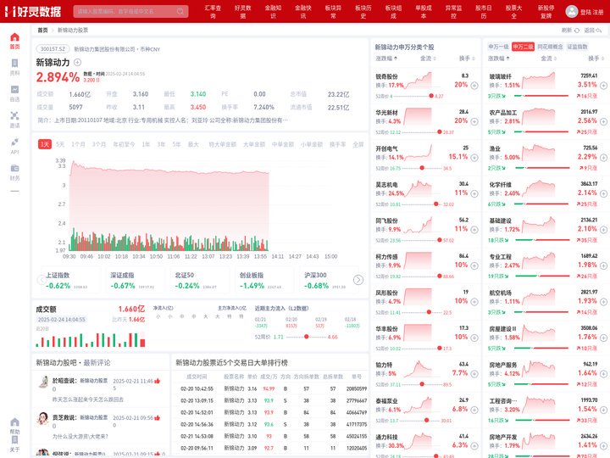Sort the sector list by 换手
The height and width of the screenshot is (458, 610).
point(596,59)
